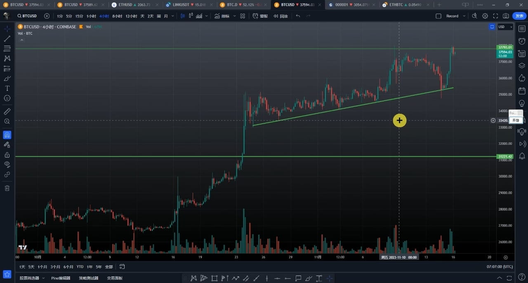528x283 pixels.
Task: Toggle lock all drawing tools
Action: click(7, 155)
